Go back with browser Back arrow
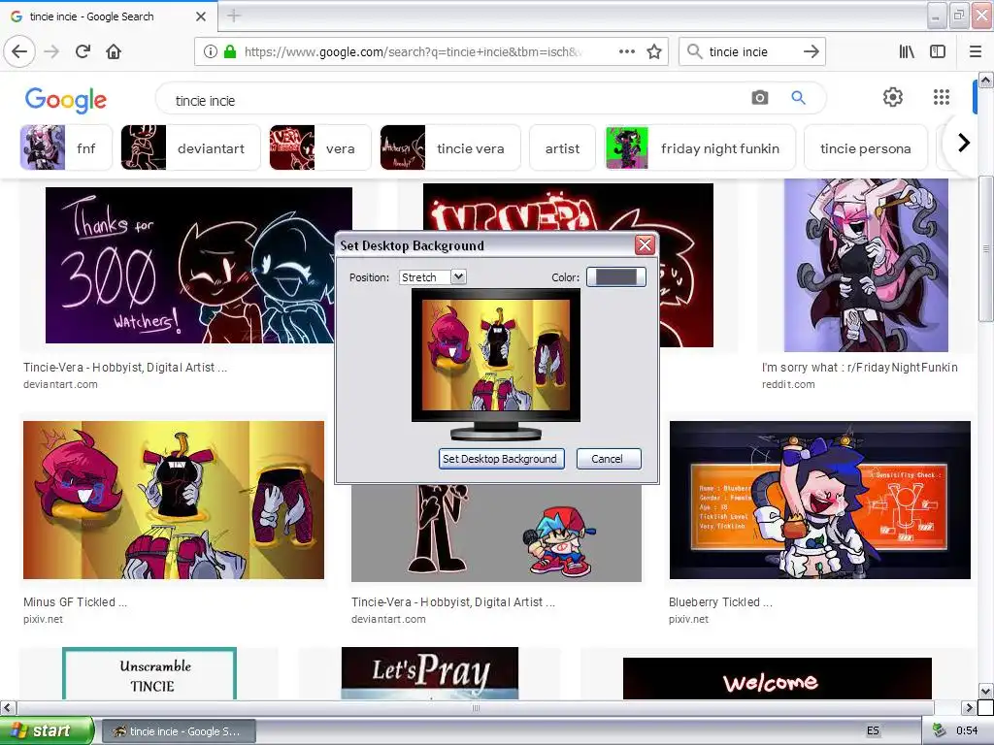This screenshot has width=994, height=745. coord(19,51)
